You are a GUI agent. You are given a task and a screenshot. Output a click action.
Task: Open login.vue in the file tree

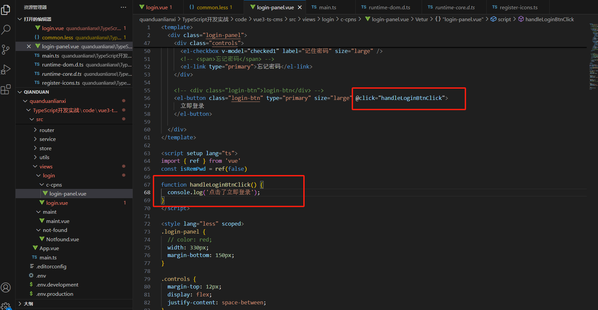pyautogui.click(x=74, y=203)
